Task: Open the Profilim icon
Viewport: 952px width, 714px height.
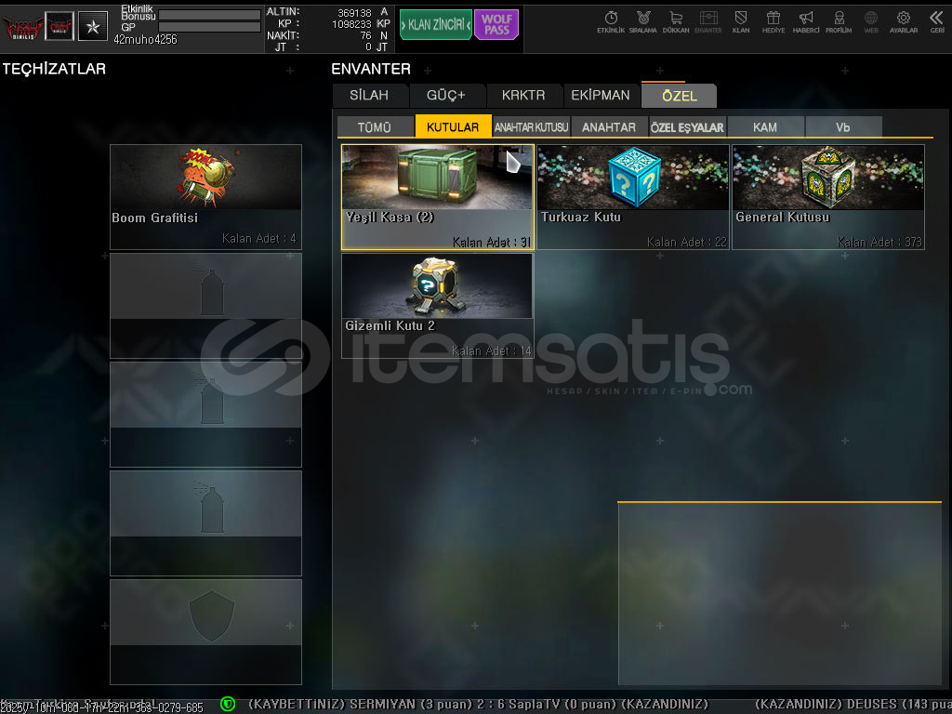Action: coord(839,22)
